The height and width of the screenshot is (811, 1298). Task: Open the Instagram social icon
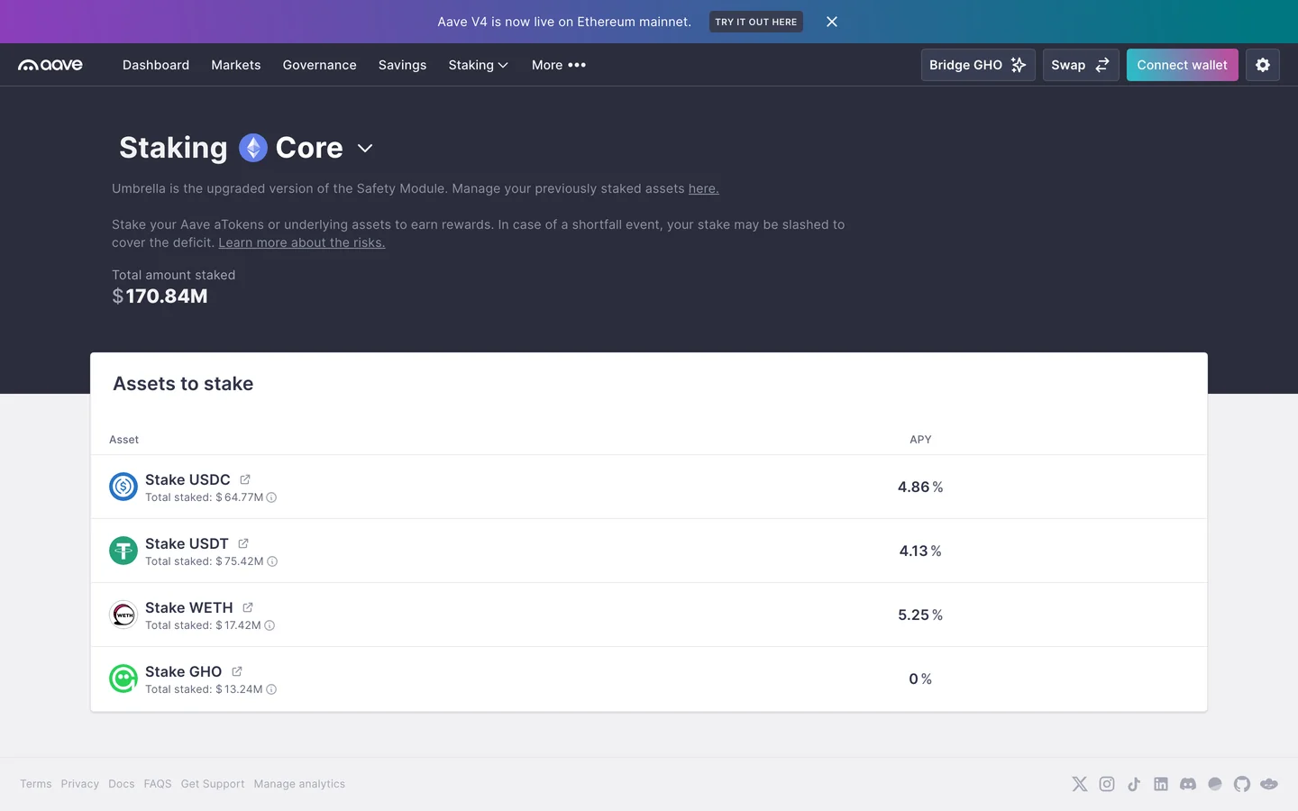pos(1107,784)
